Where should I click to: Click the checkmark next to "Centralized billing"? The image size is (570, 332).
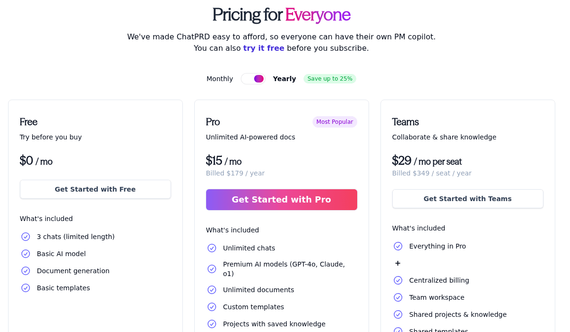pyautogui.click(x=398, y=280)
